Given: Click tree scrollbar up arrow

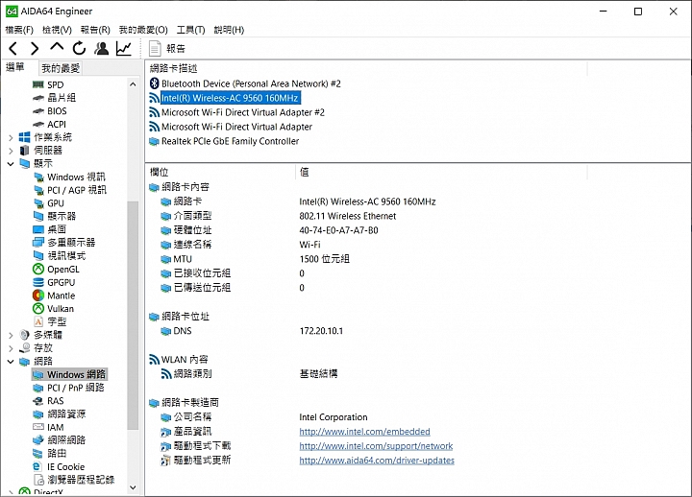Looking at the screenshot, I should point(133,84).
